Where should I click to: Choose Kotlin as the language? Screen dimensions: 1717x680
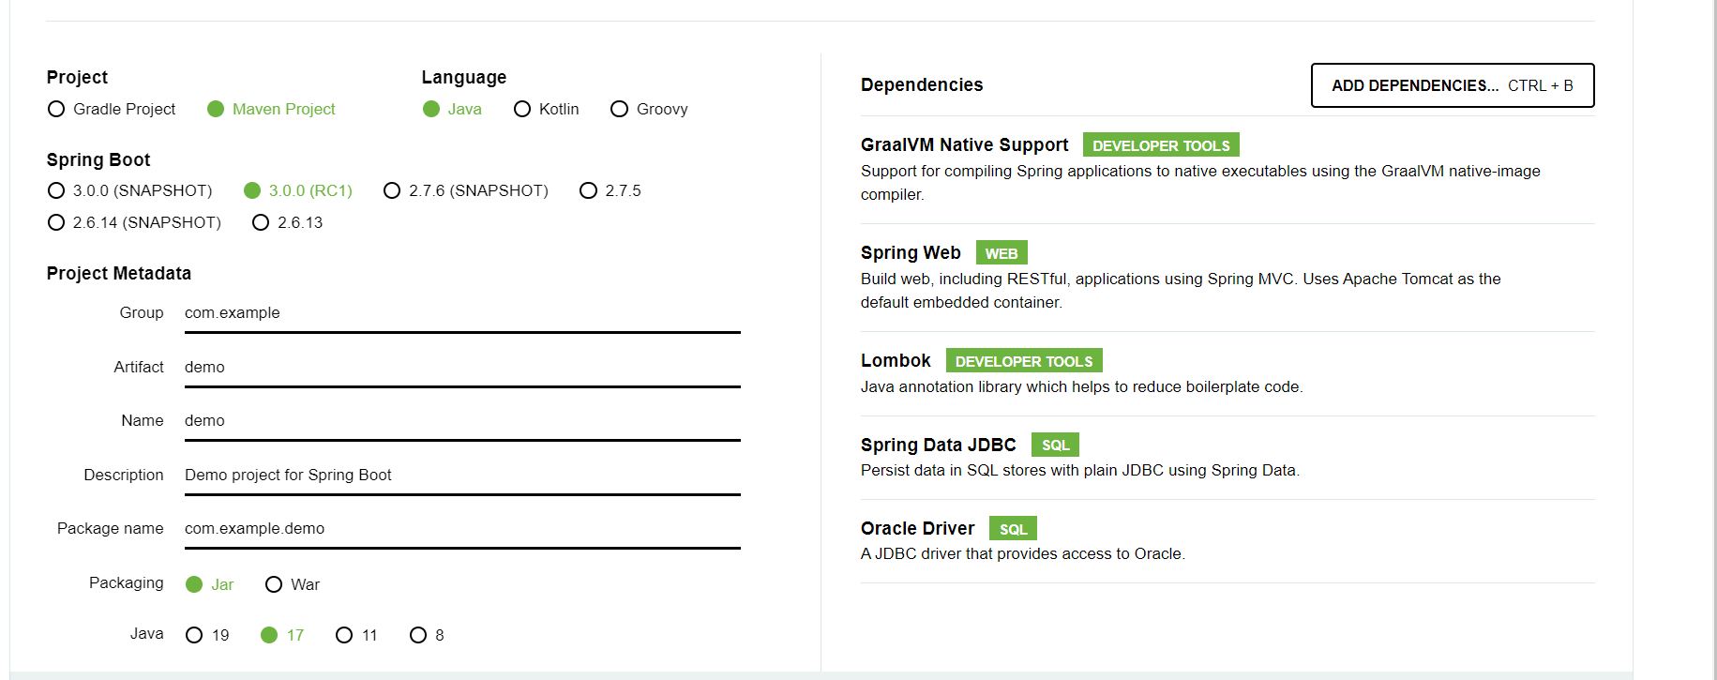click(547, 109)
